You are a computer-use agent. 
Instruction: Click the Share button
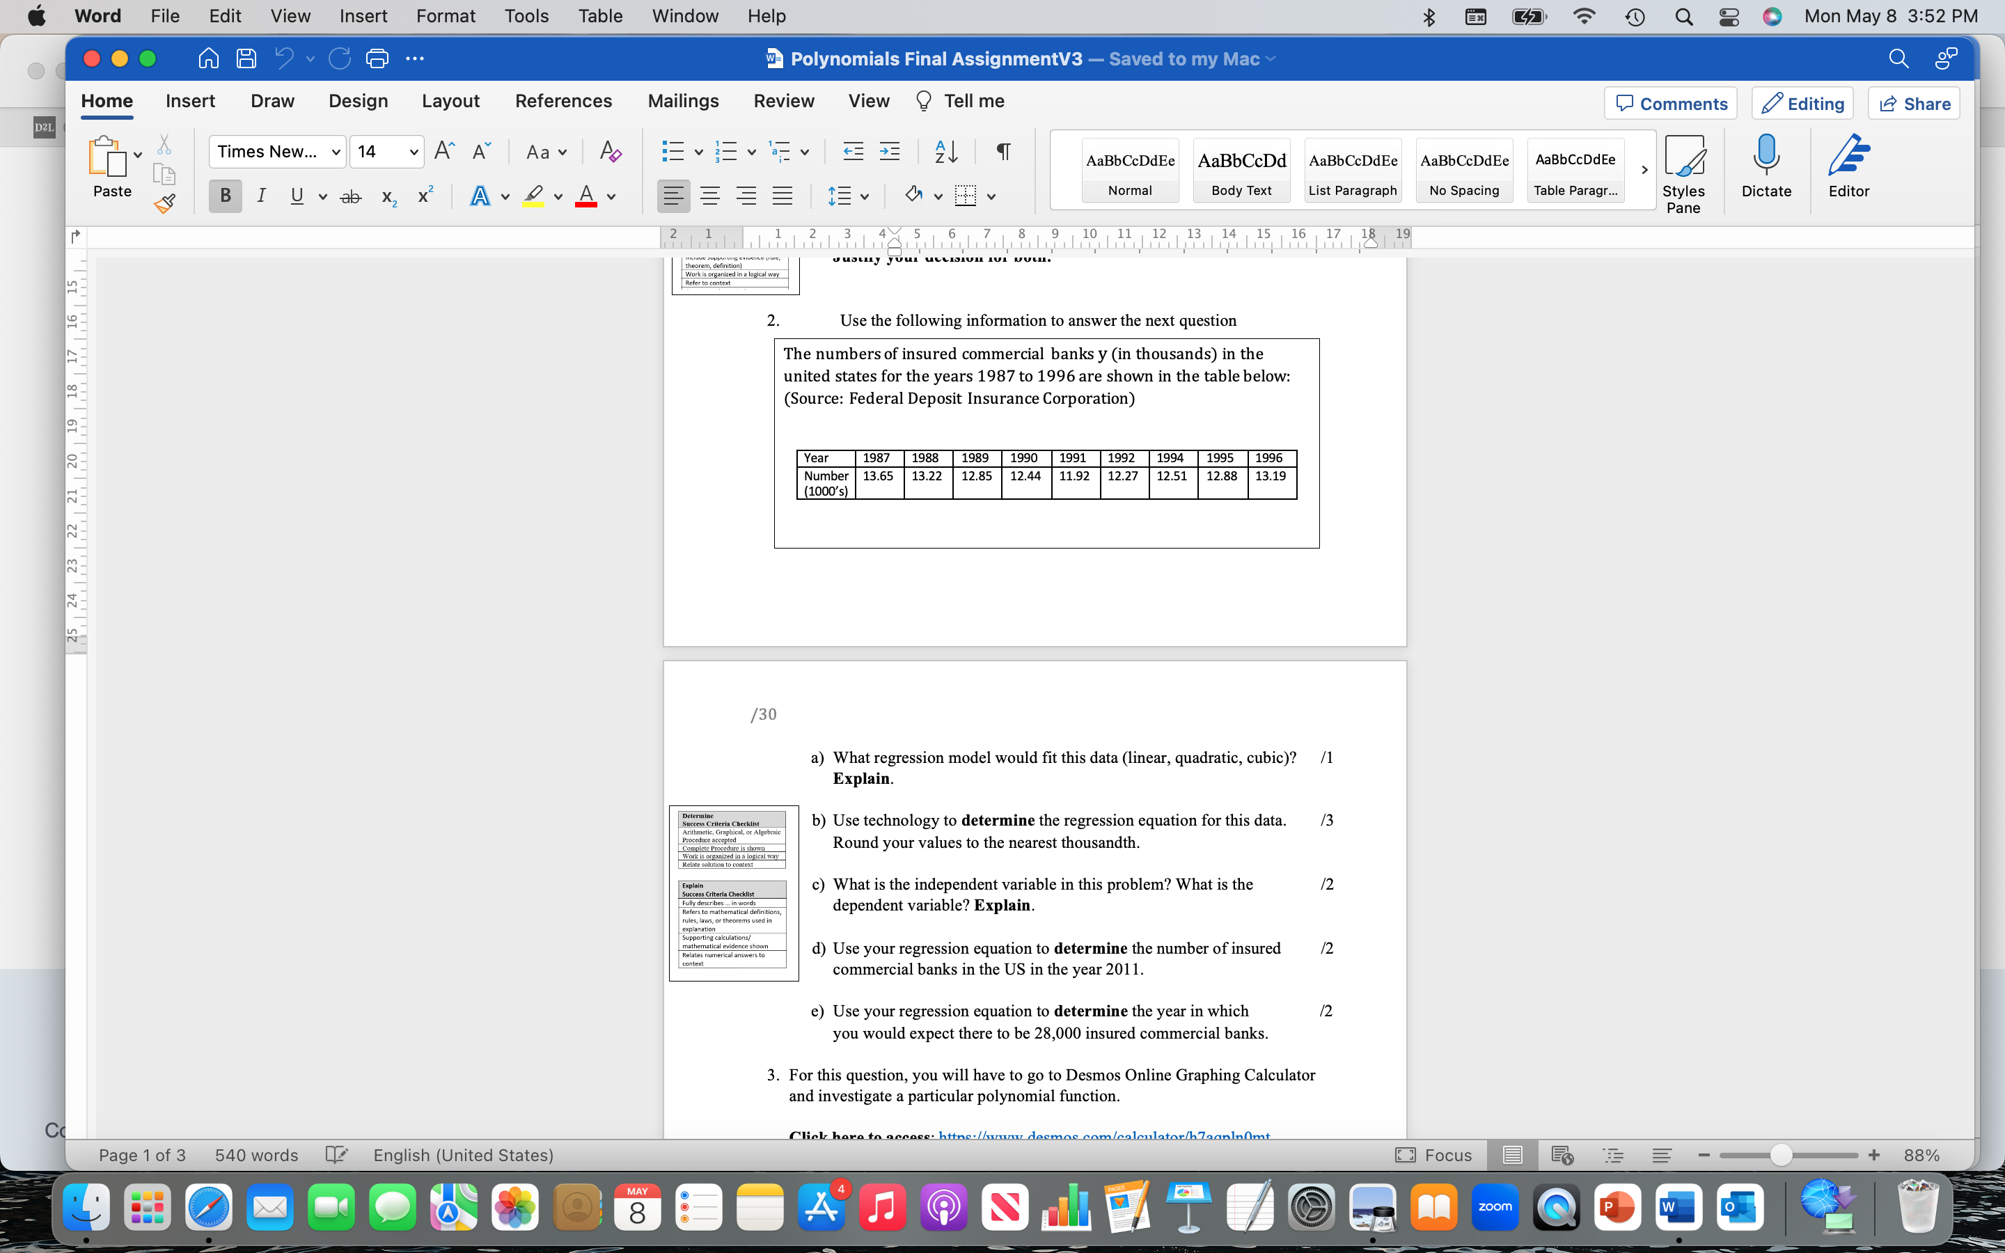point(1914,103)
